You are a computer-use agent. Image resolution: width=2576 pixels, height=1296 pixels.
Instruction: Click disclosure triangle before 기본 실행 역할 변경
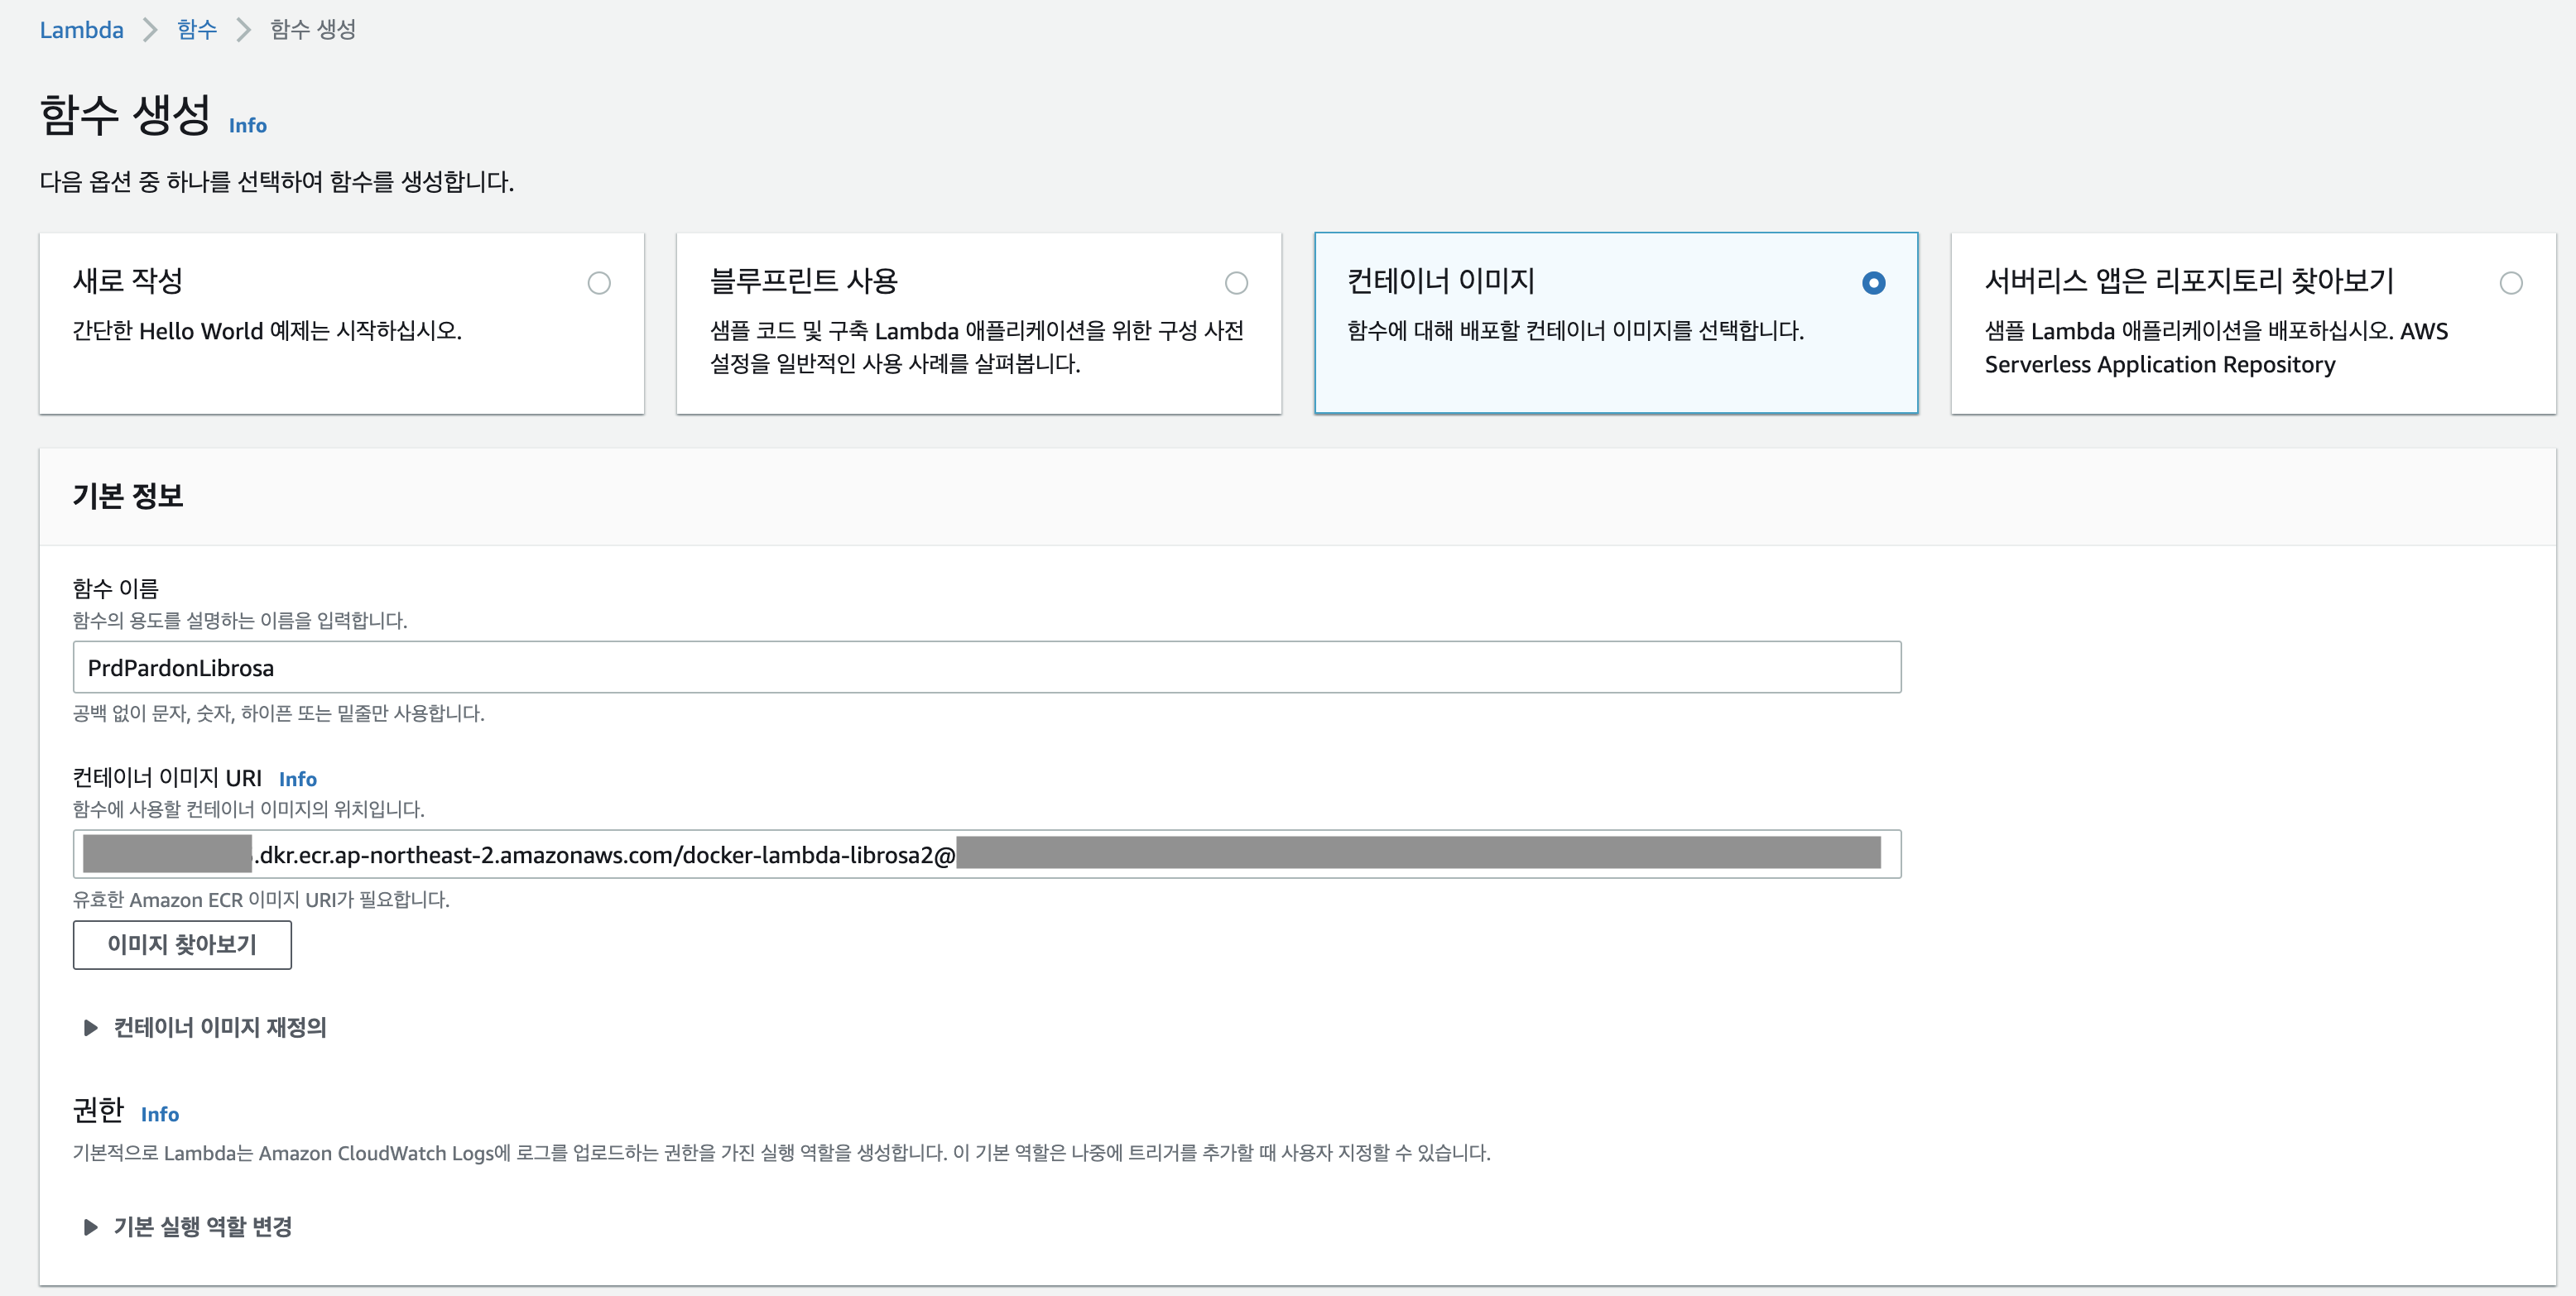pyautogui.click(x=90, y=1226)
